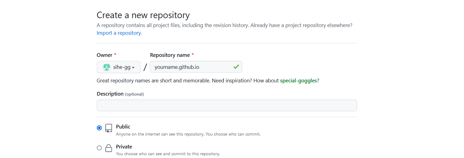Click the Public repository book icon
The height and width of the screenshot is (158, 464).
(x=109, y=128)
